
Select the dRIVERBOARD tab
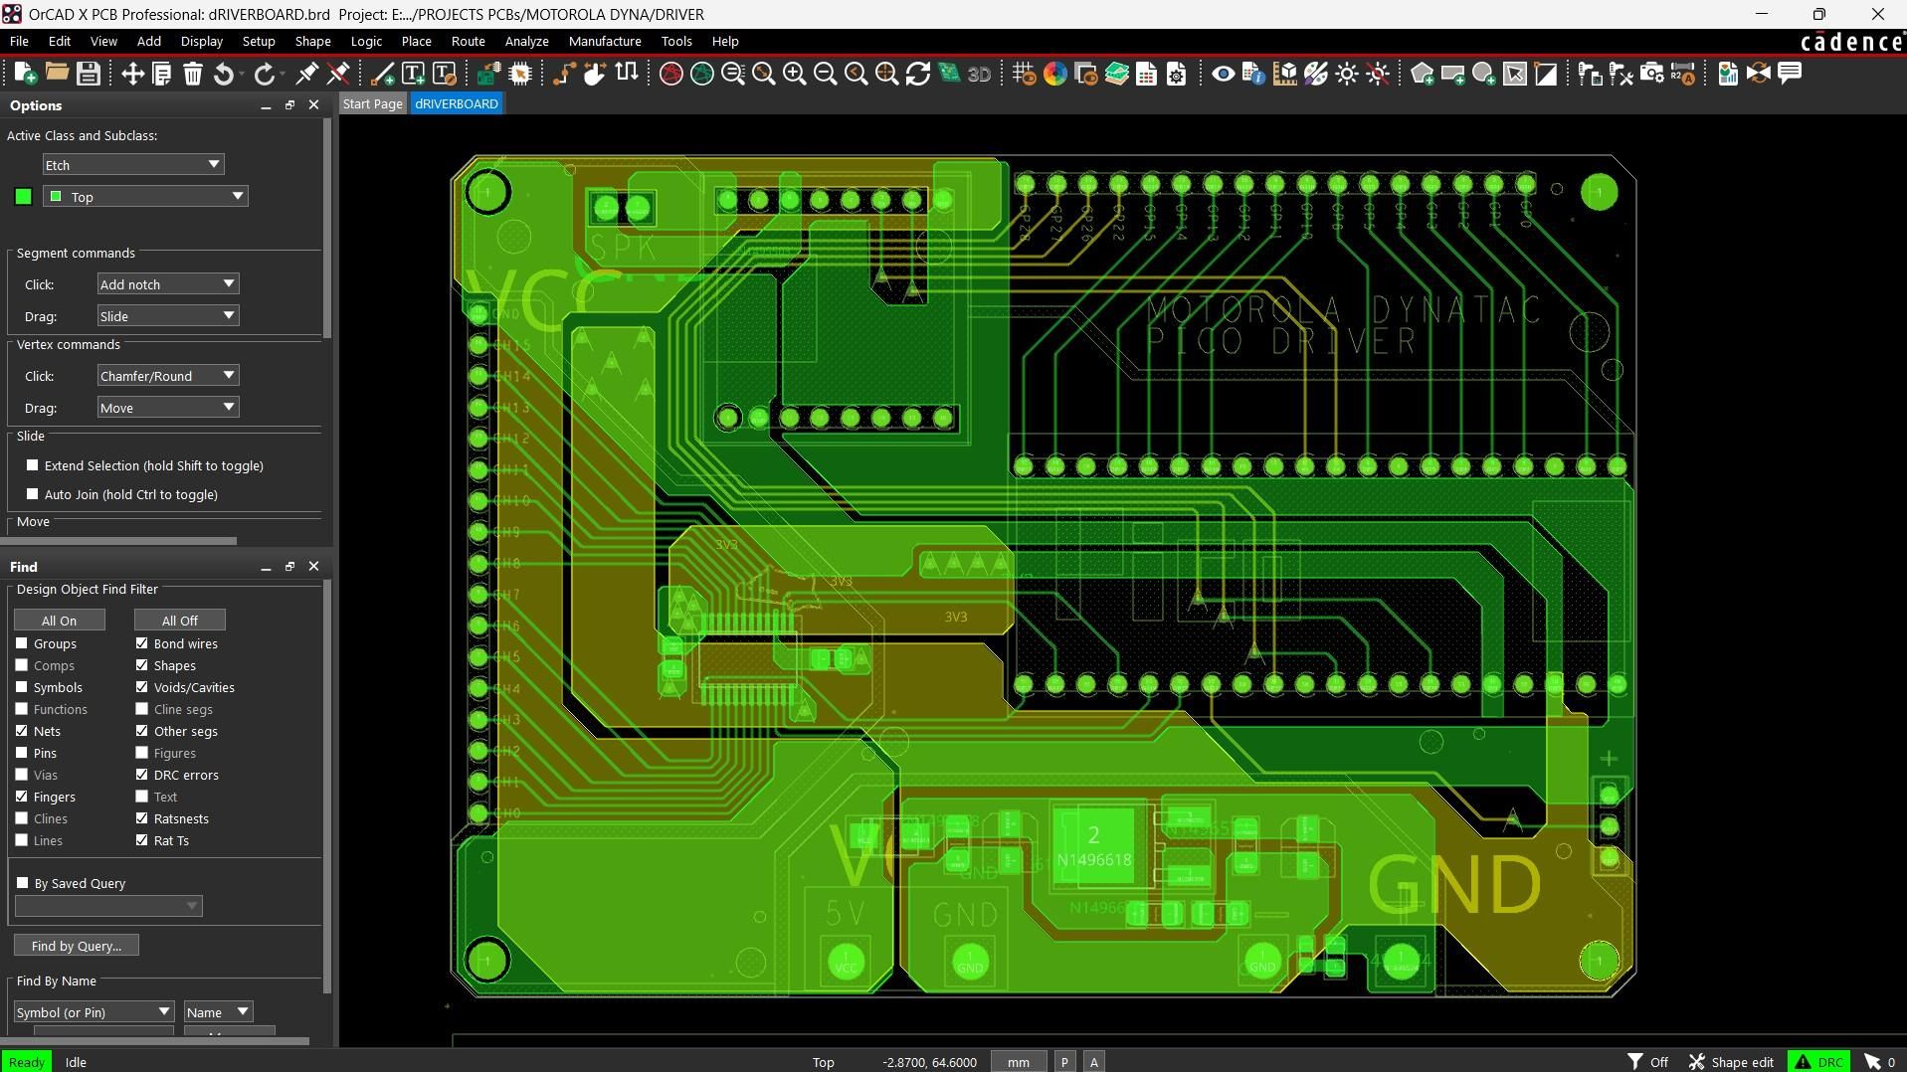457,103
